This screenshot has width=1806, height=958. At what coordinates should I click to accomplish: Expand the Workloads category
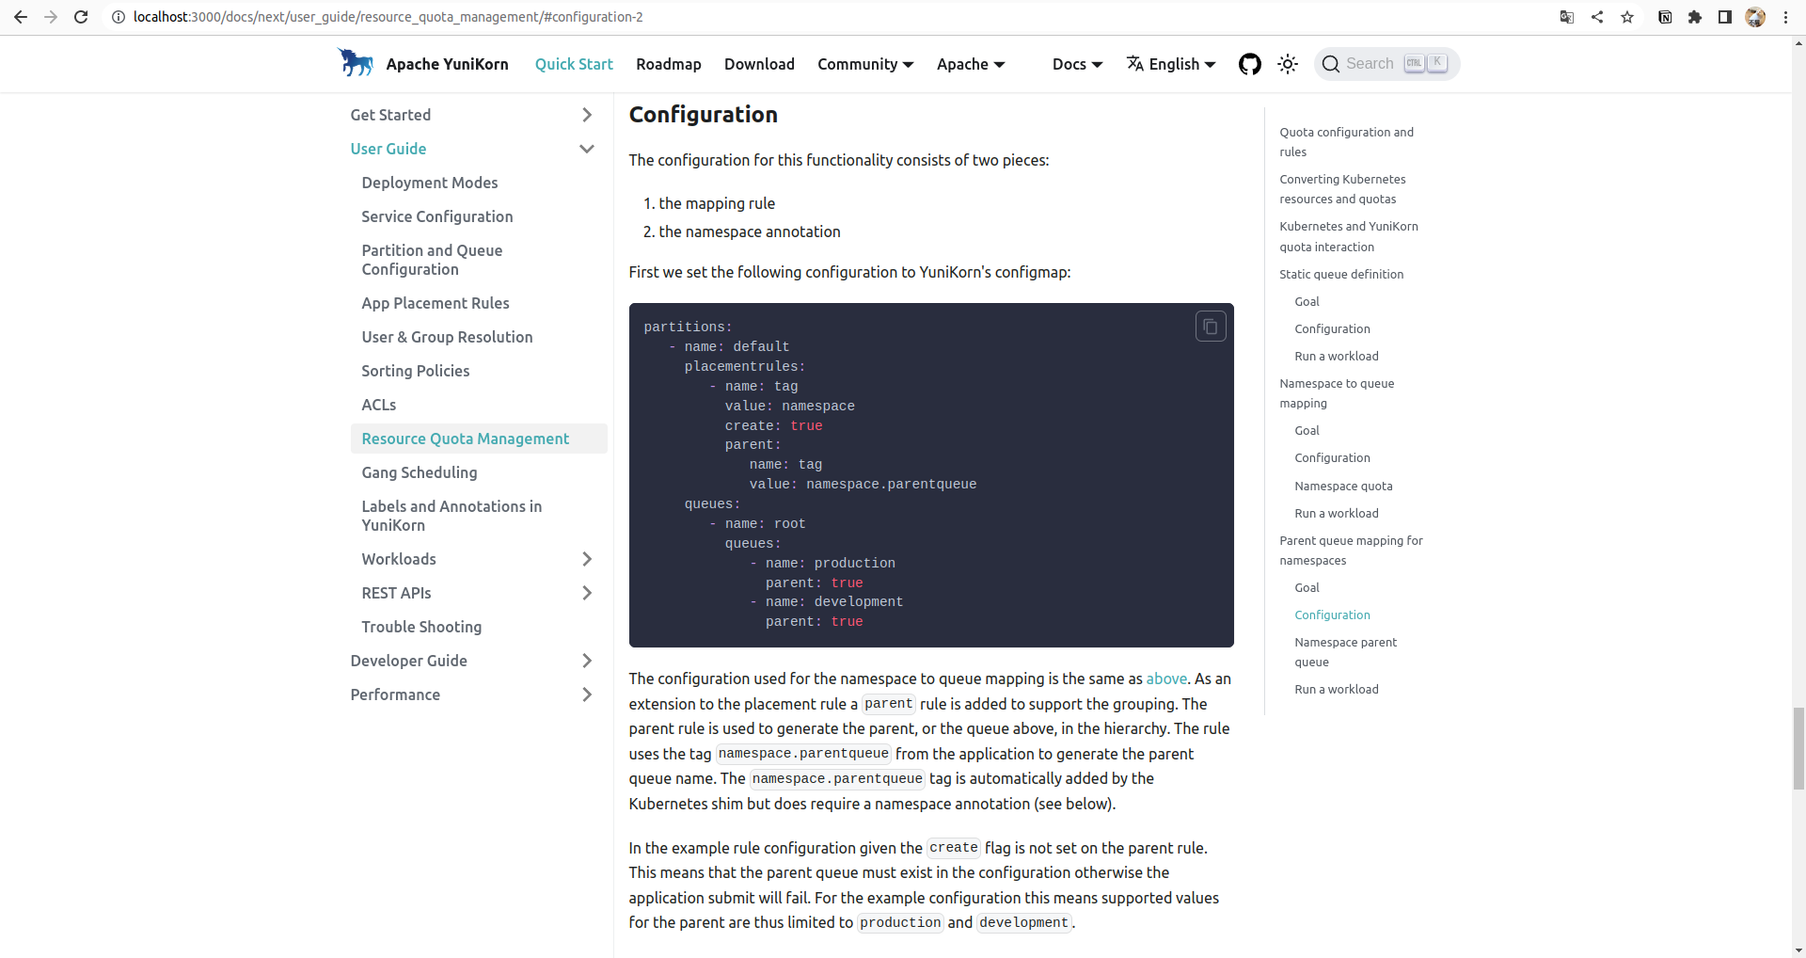tap(587, 559)
